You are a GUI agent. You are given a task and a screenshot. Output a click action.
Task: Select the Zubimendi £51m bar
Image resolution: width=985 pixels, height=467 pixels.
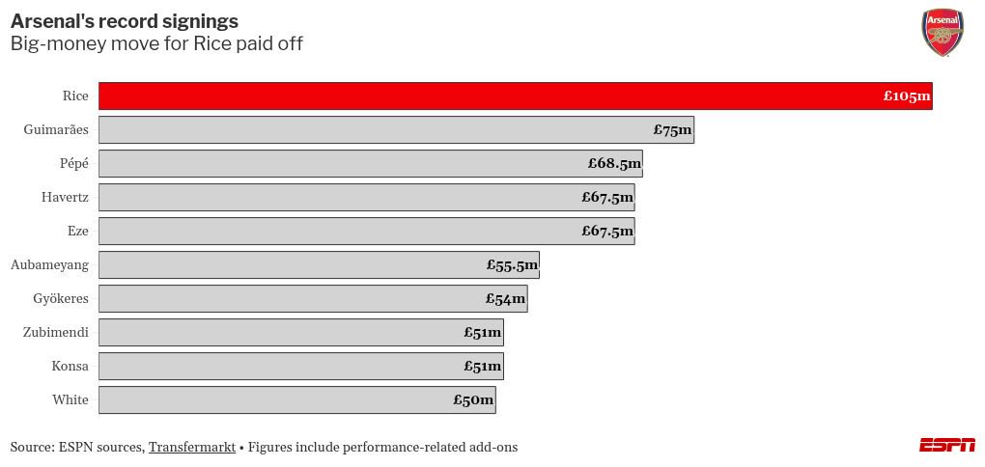pyautogui.click(x=301, y=333)
